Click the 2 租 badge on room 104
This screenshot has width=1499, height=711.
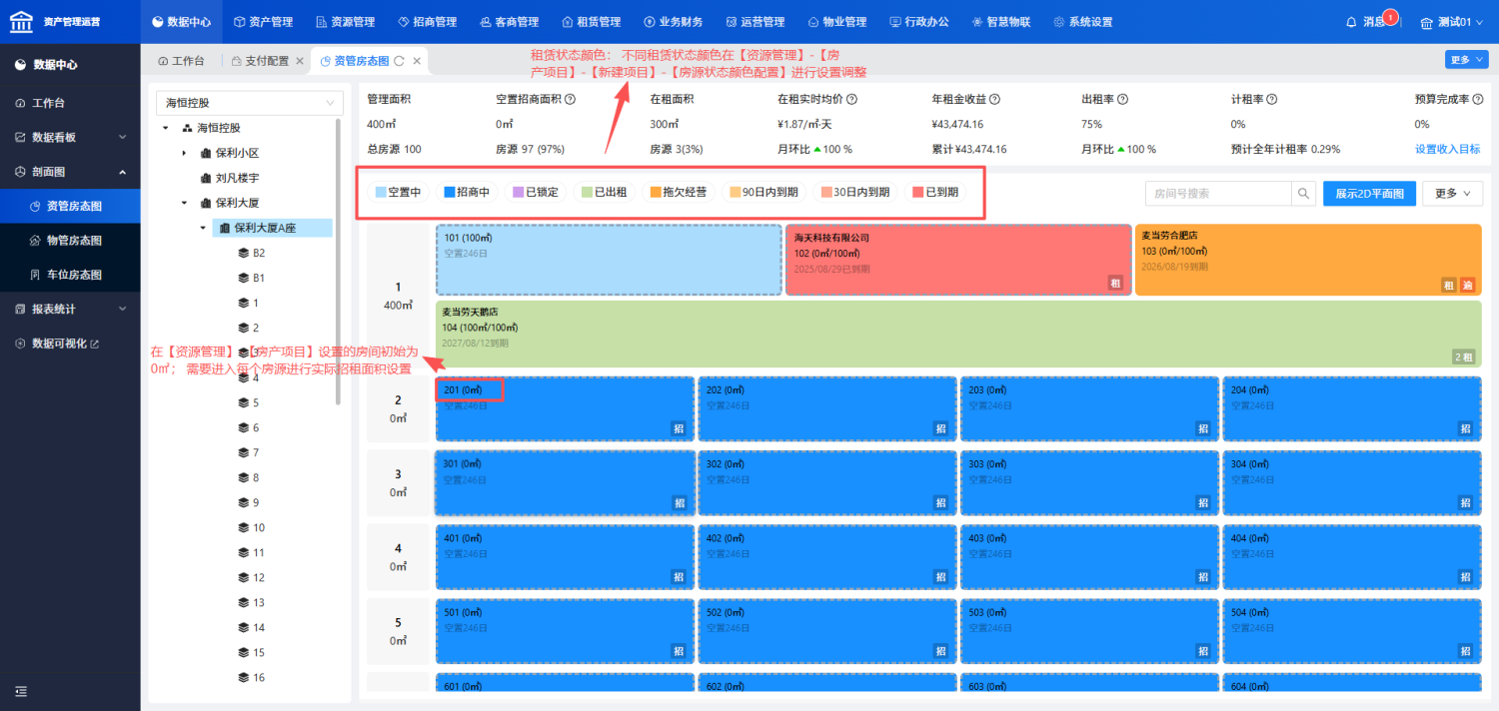pos(1464,356)
